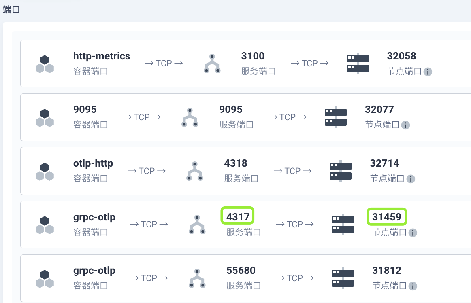Image resolution: width=471 pixels, height=303 pixels.
Task: Select the highlighted service port 4317
Action: pyautogui.click(x=237, y=216)
